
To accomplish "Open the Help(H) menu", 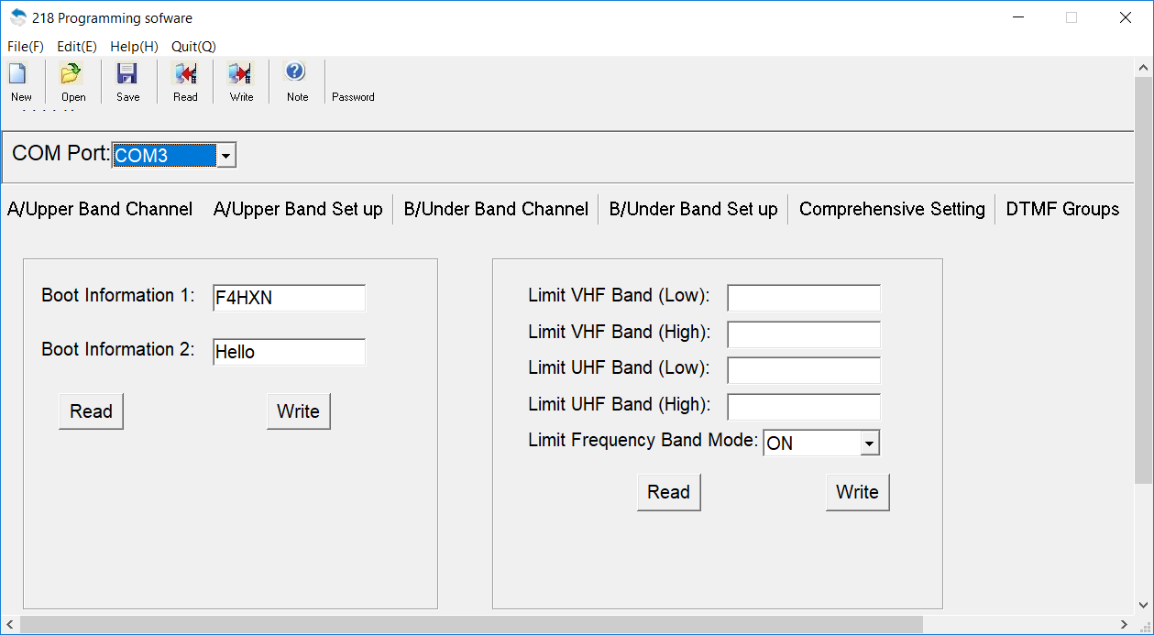I will [x=134, y=46].
